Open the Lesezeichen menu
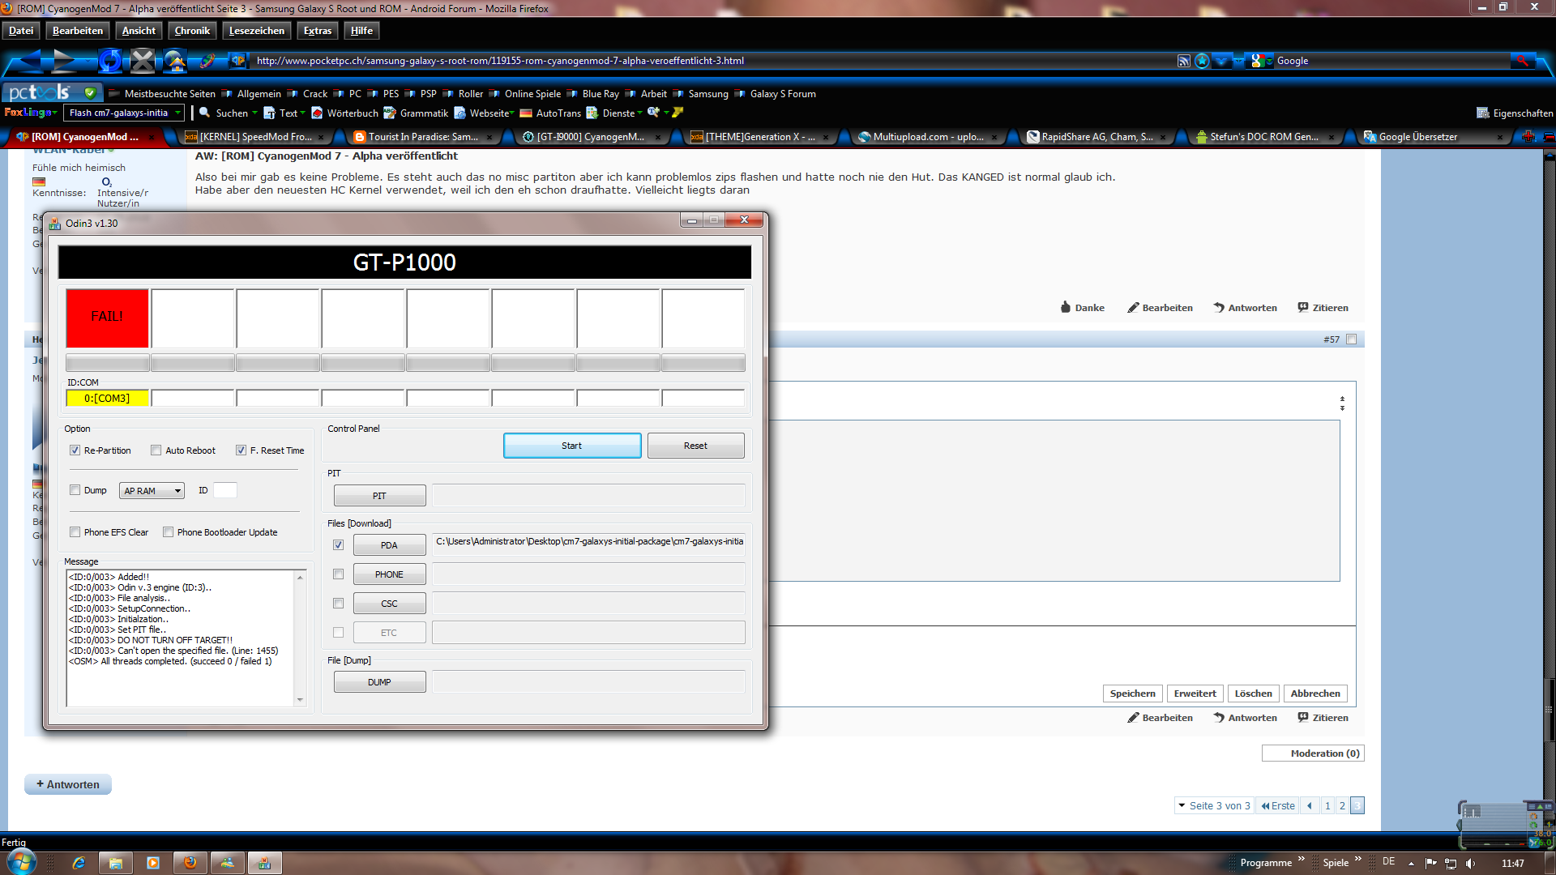Viewport: 1556px width, 875px height. tap(256, 31)
